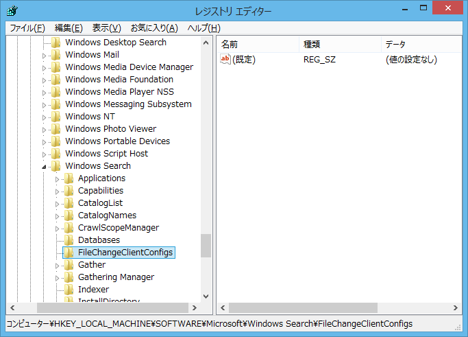468x337 pixels.
Task: Sort values by 種類 column header
Action: tap(340, 44)
